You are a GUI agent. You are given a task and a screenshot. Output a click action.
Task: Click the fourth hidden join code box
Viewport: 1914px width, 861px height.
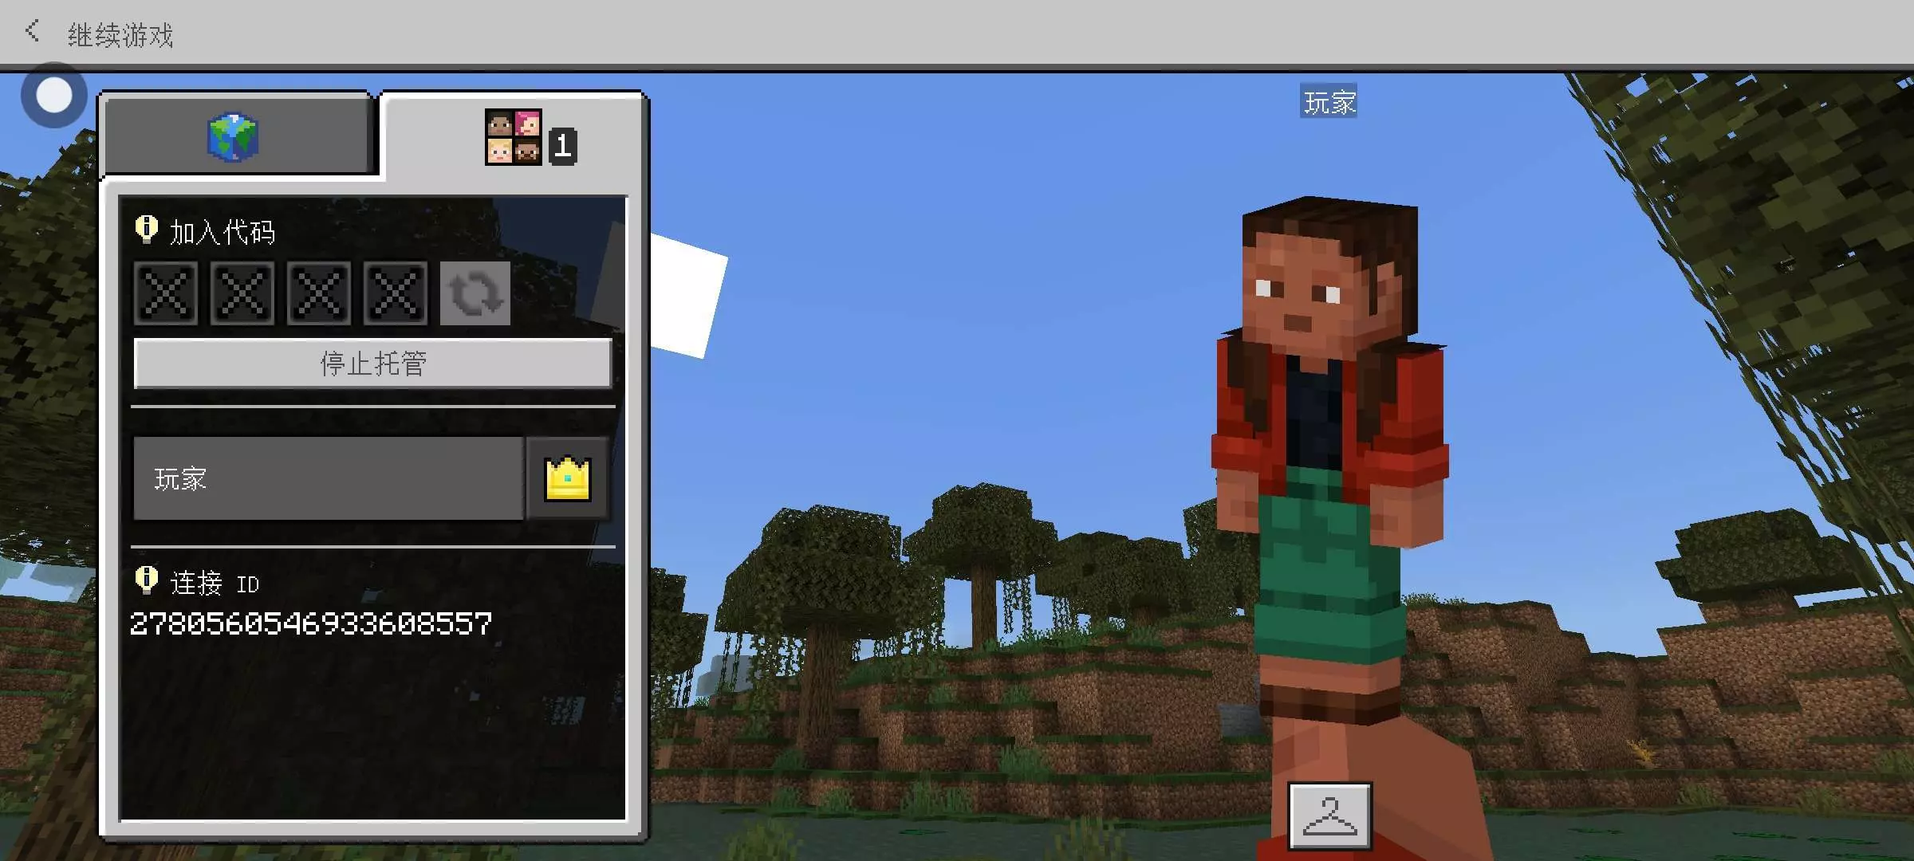(x=396, y=293)
